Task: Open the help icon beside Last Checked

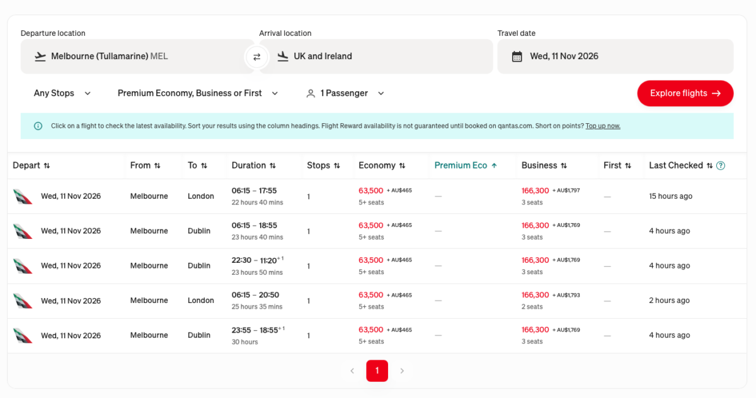Action: 720,165
